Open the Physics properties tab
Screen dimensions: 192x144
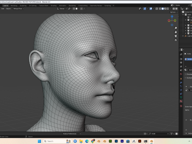(181, 90)
